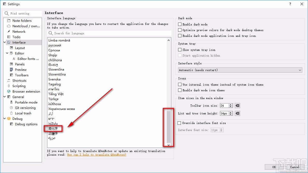Viewport: 308px width, 173px height.
Task: Open the Interface style dropdown
Action: coord(240,70)
